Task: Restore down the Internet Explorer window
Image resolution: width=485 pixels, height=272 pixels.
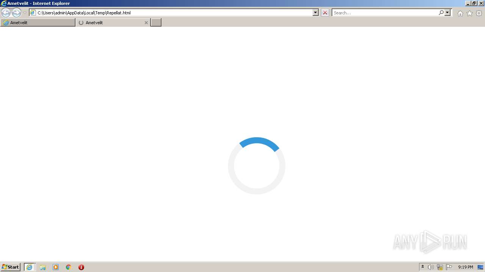Action: [x=474, y=3]
